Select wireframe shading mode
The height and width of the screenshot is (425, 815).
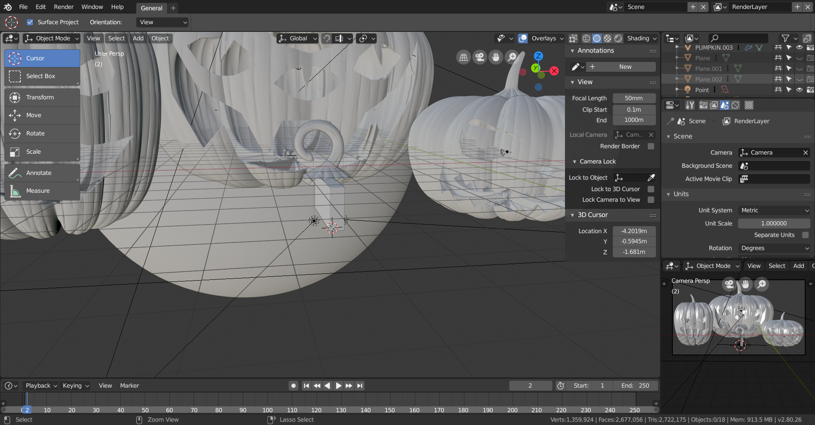coord(586,38)
